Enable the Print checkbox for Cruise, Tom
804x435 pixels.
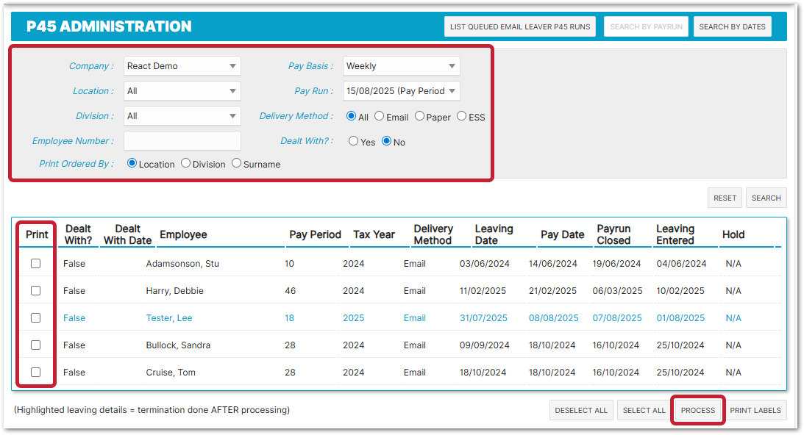coord(35,373)
